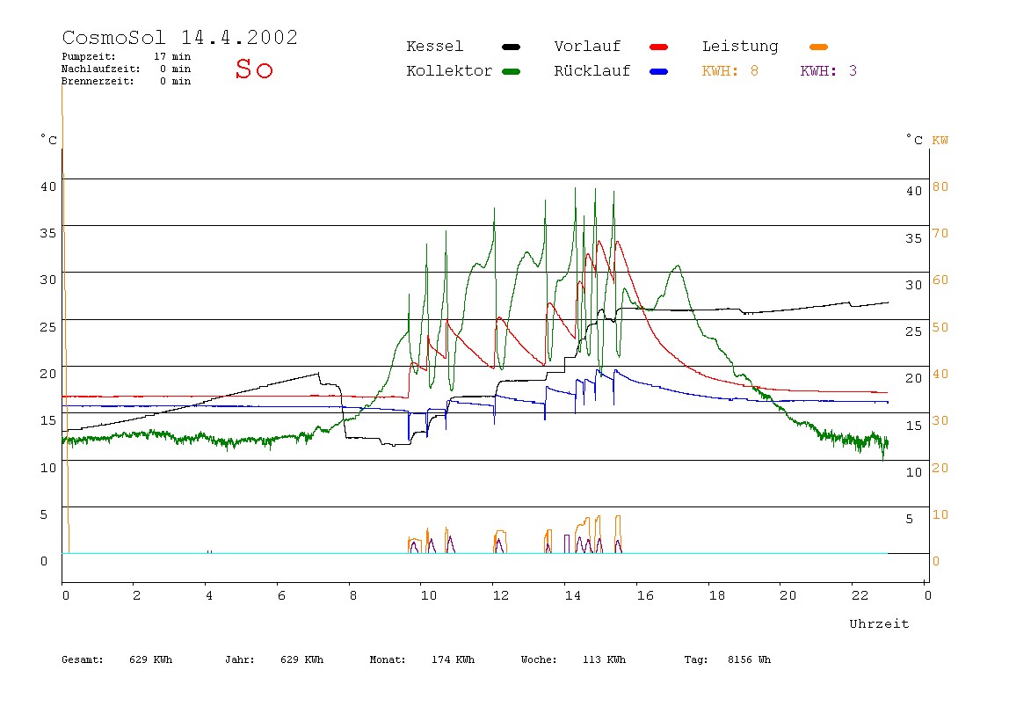Click the green Kollektor legend swatch

point(511,71)
